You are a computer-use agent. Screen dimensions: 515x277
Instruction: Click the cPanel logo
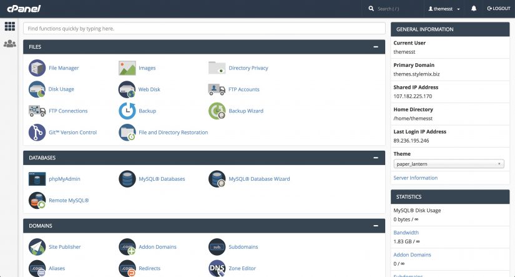[x=24, y=9]
